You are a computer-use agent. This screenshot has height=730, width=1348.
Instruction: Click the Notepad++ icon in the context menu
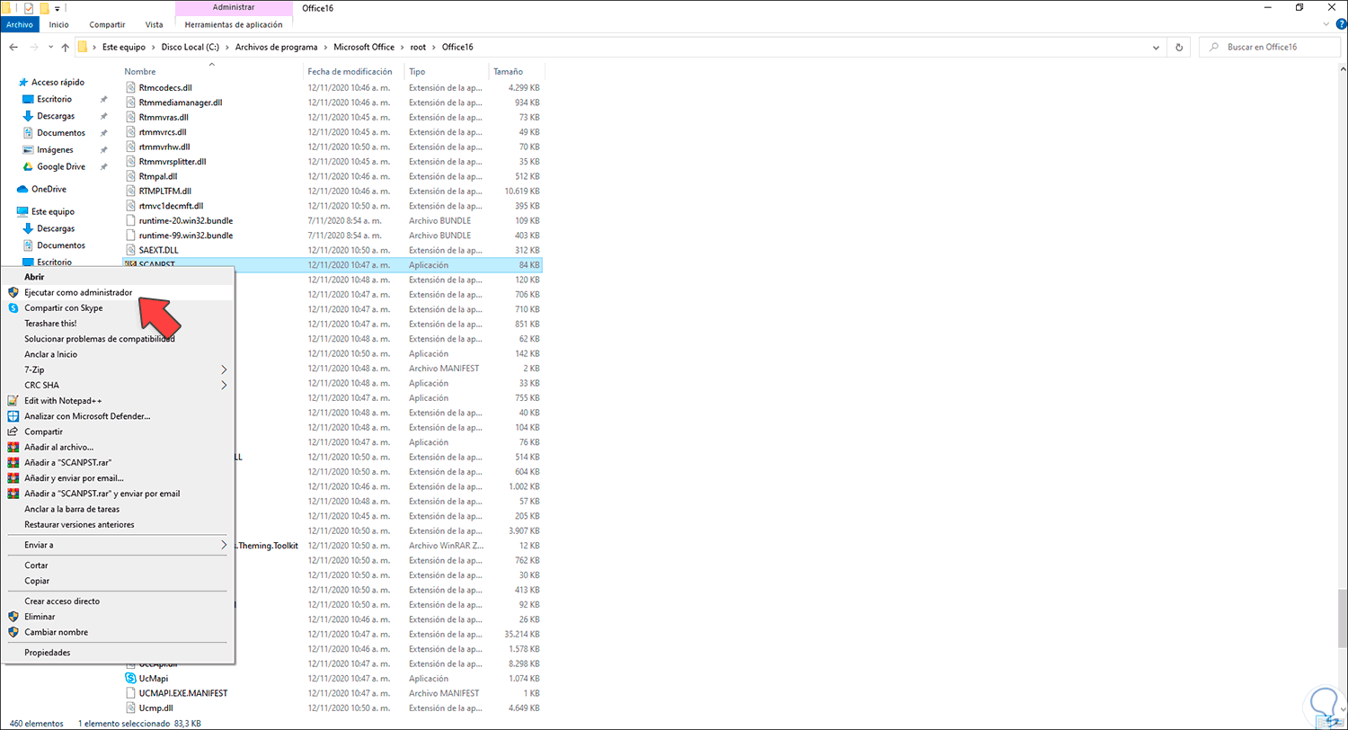pos(13,401)
